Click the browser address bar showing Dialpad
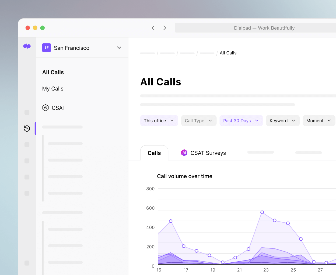 (x=264, y=28)
